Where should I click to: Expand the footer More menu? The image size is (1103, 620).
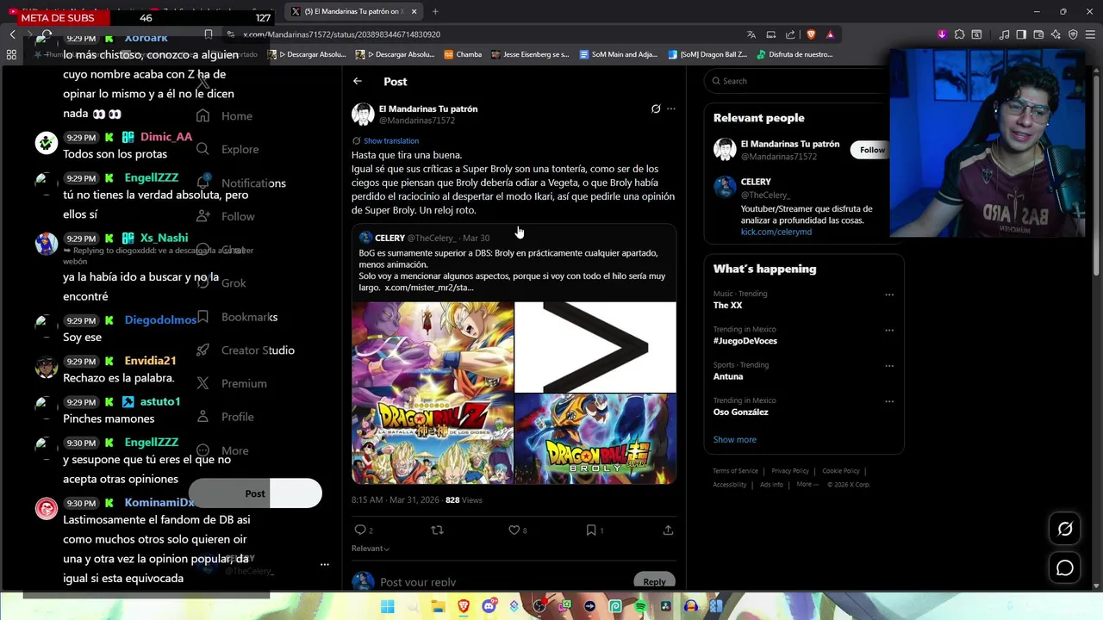pyautogui.click(x=807, y=484)
